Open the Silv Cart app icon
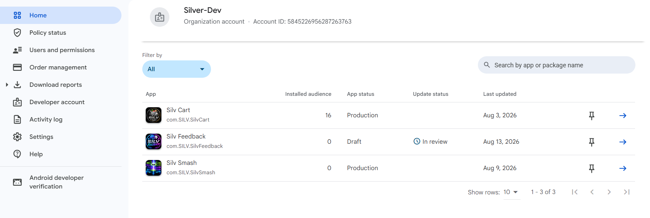The image size is (650, 218). 153,115
